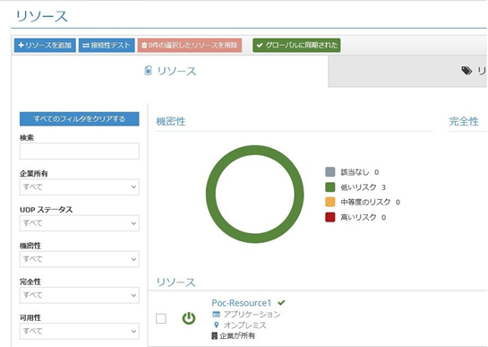
Task: Click the location pin icon beside オンプレミス
Action: point(217,325)
